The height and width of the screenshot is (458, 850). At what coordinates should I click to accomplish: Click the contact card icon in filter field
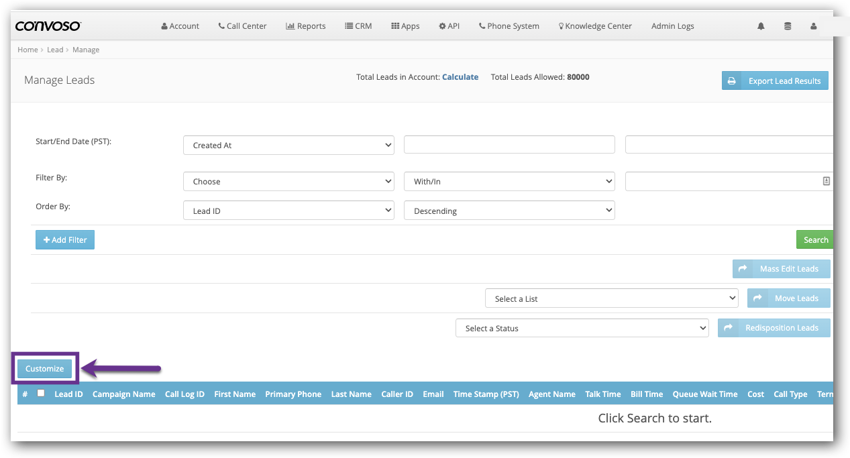click(x=826, y=181)
